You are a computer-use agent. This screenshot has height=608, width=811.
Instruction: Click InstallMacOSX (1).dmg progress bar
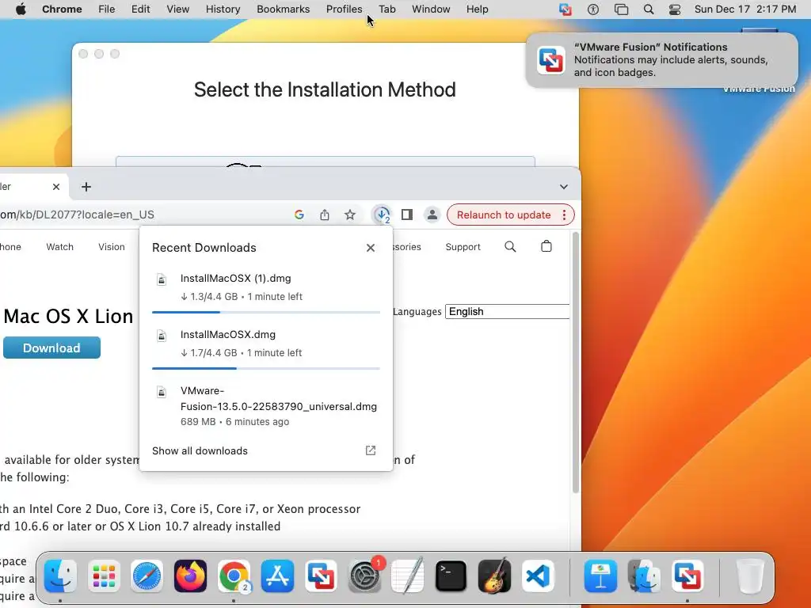266,312
